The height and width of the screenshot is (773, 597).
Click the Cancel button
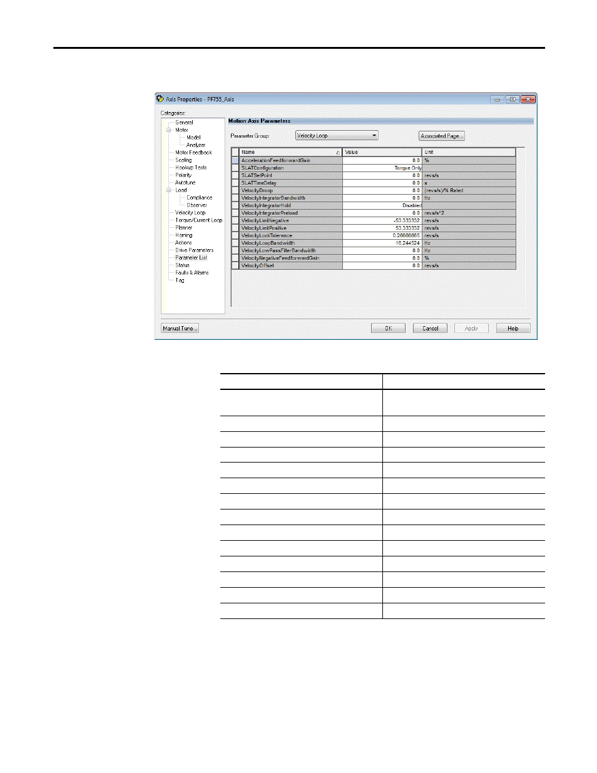(x=430, y=329)
